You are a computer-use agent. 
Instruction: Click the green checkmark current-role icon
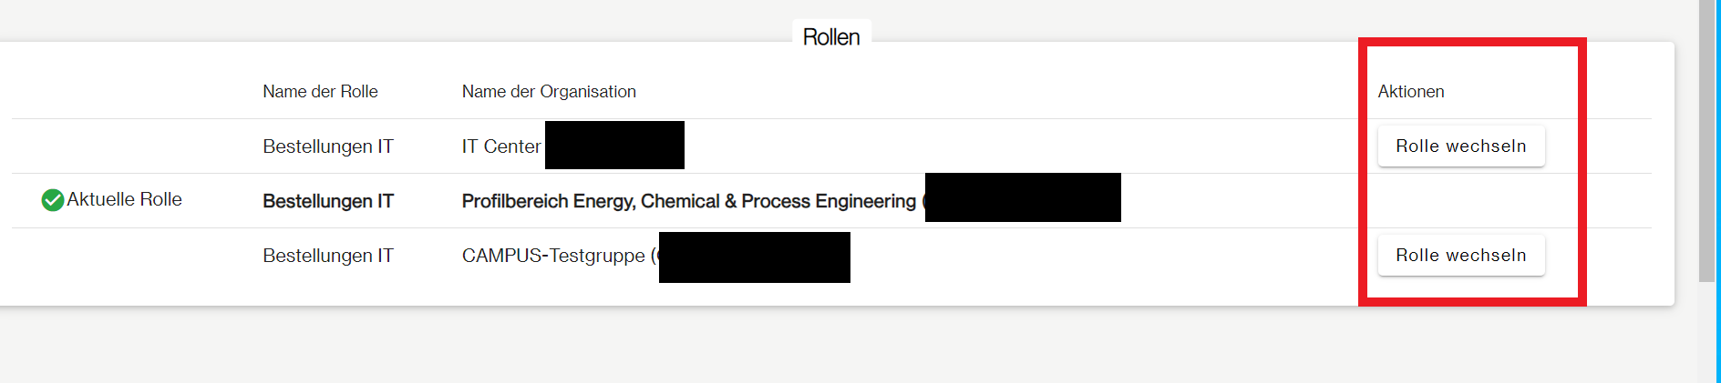click(x=53, y=200)
